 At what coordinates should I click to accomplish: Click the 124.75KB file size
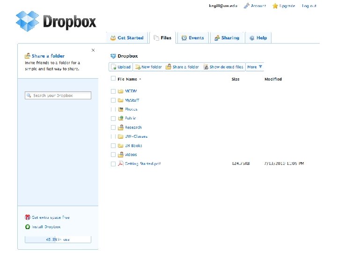click(241, 164)
